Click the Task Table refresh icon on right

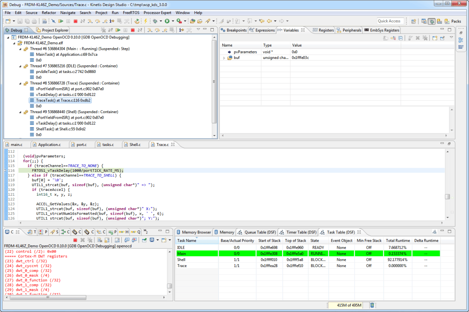[x=434, y=232]
